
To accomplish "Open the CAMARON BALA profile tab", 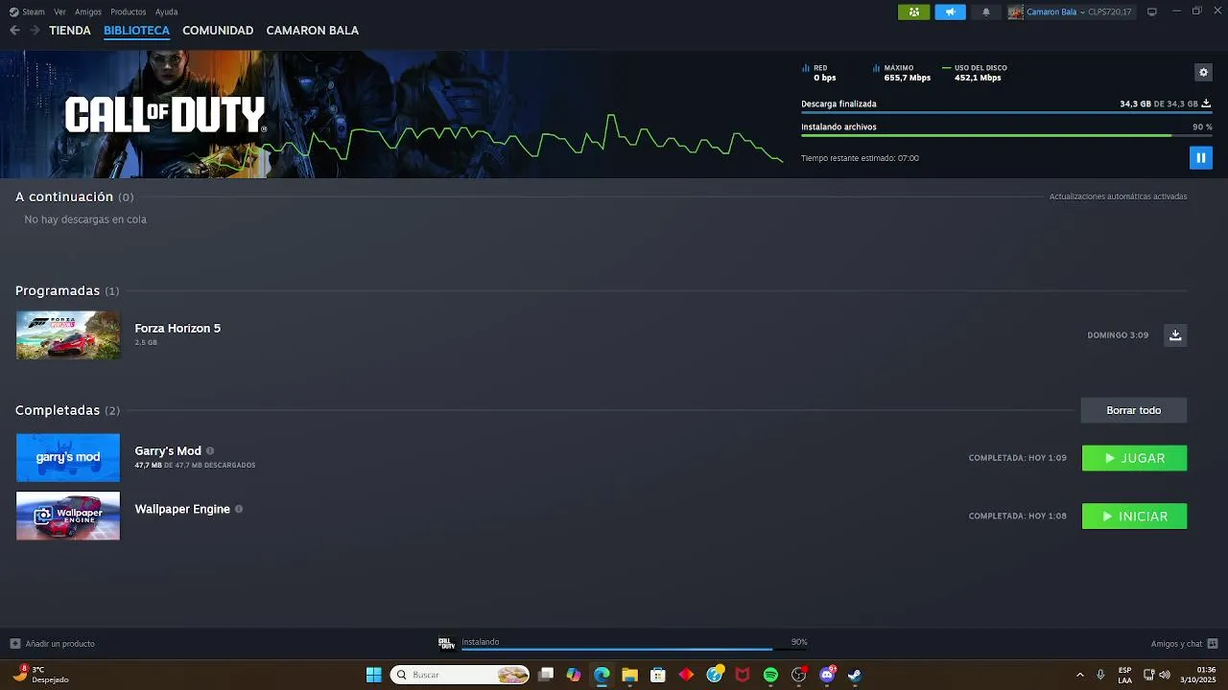I will click(313, 30).
